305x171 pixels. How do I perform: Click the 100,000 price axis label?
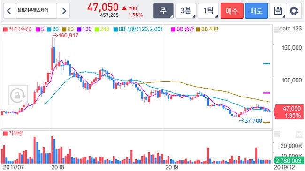point(292,80)
